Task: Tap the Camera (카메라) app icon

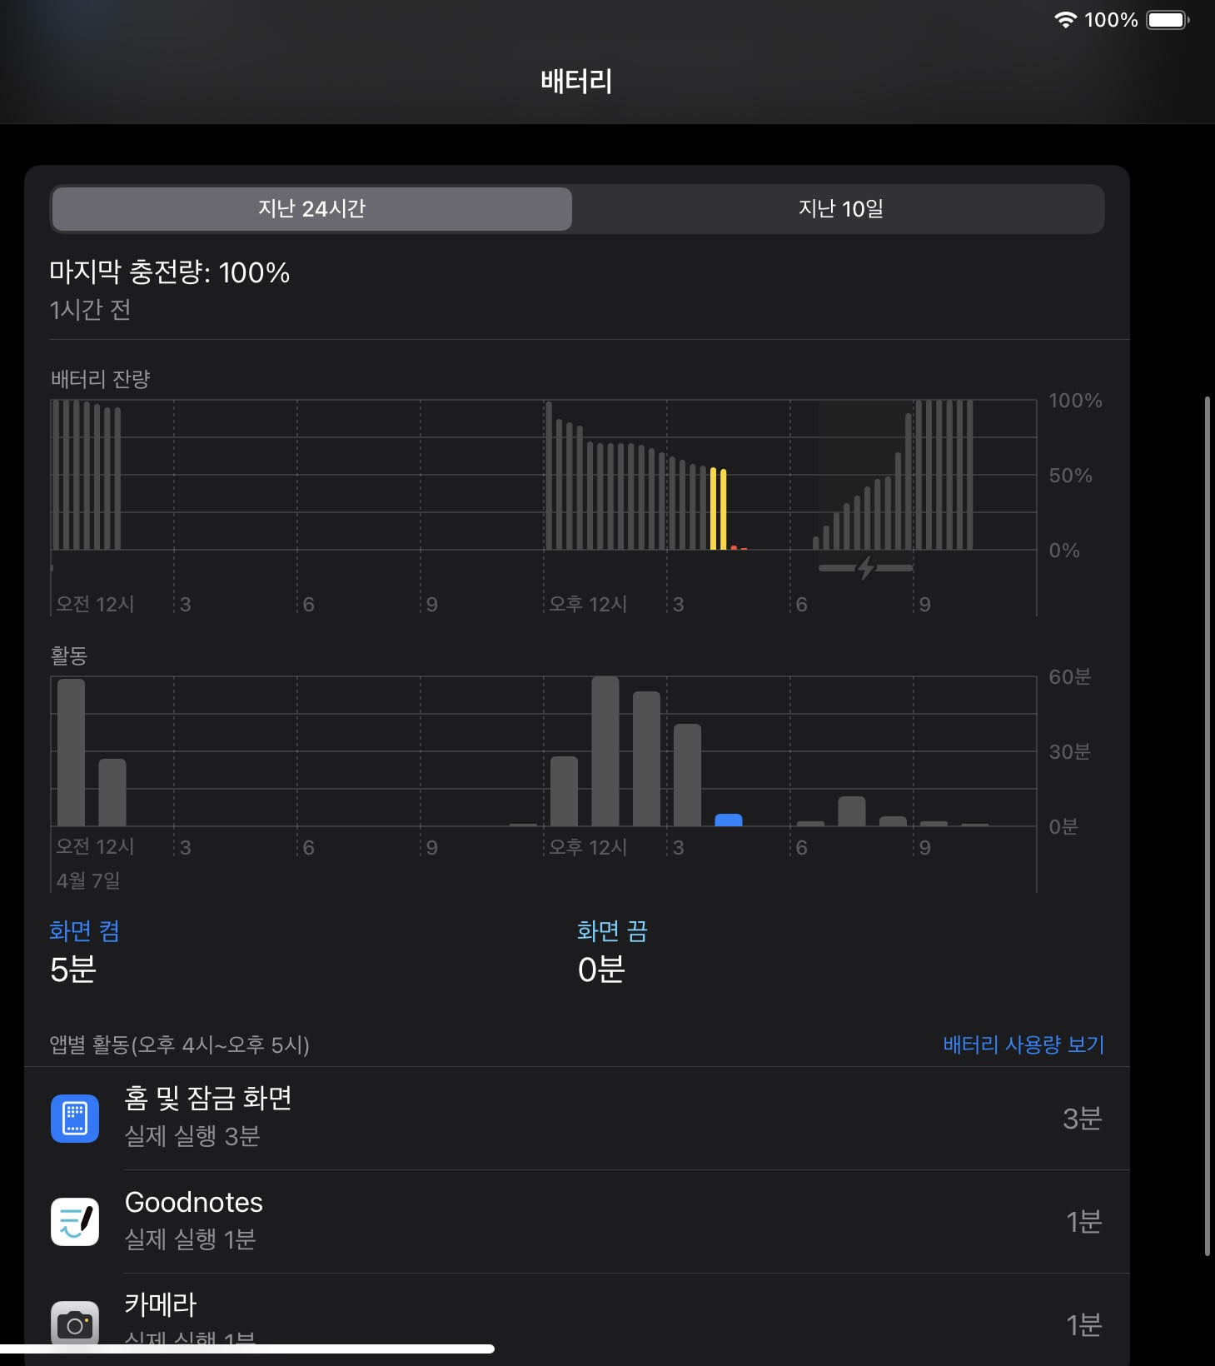Action: [75, 1323]
